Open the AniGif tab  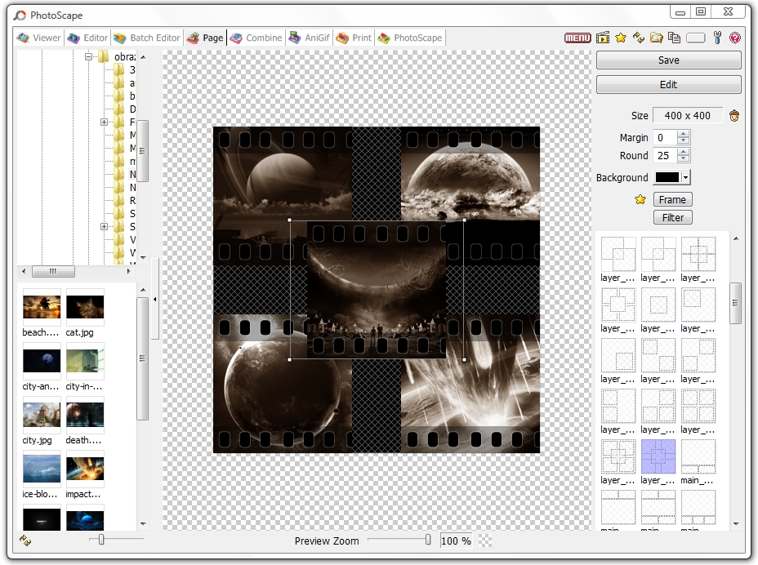[310, 38]
